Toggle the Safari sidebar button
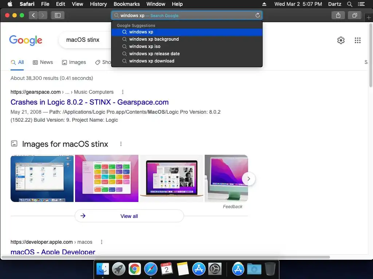This screenshot has width=373, height=279. (58, 15)
